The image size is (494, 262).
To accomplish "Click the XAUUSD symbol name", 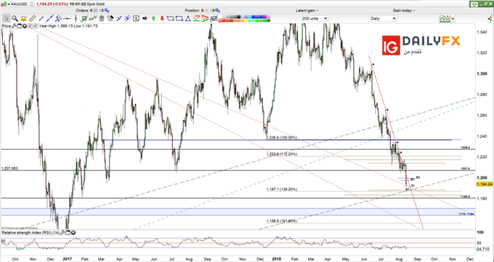I will 19,4.
